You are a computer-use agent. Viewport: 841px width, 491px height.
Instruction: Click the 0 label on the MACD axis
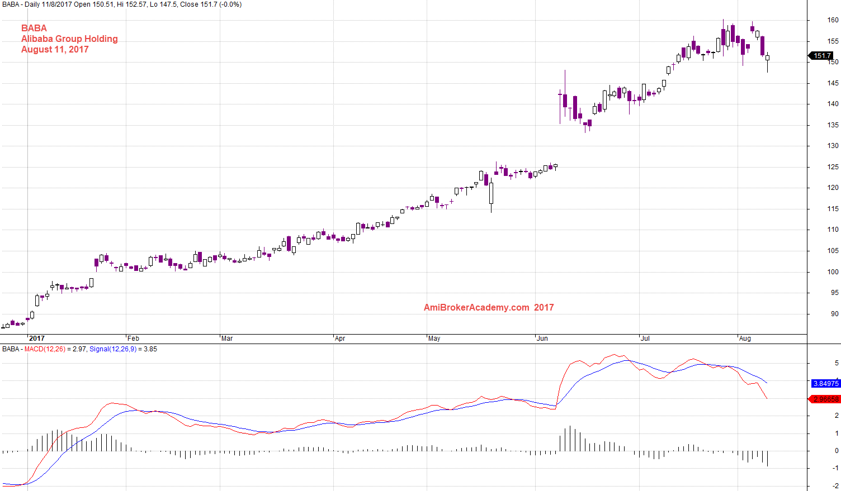[837, 451]
